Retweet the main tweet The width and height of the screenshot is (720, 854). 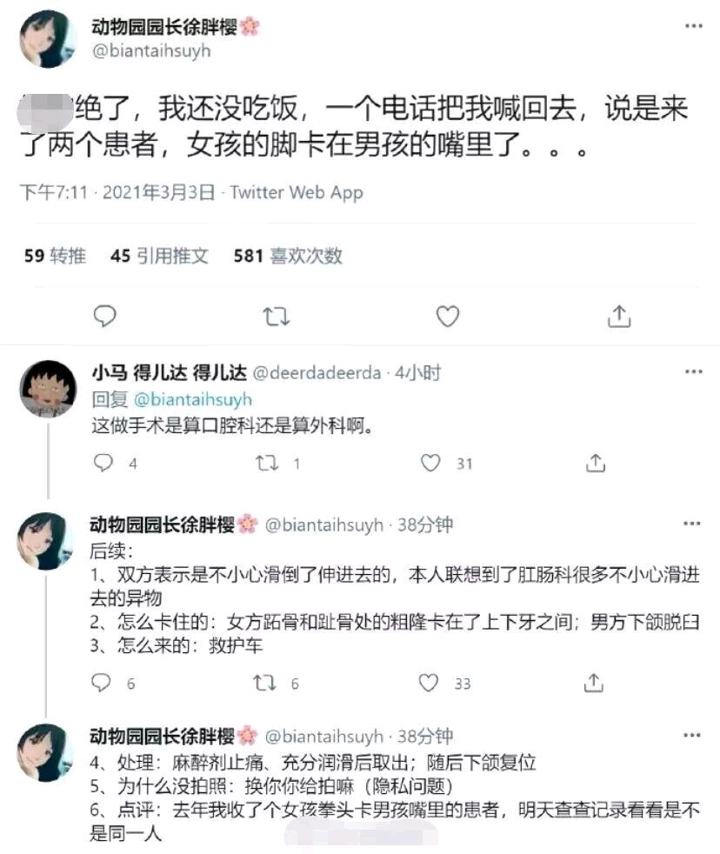(277, 317)
